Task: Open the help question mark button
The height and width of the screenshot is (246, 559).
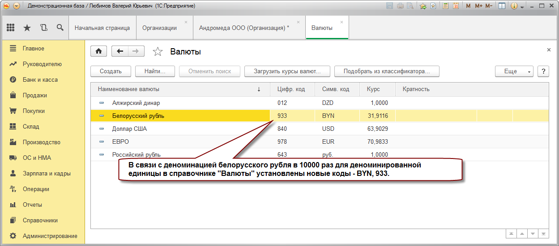Action: click(x=543, y=71)
